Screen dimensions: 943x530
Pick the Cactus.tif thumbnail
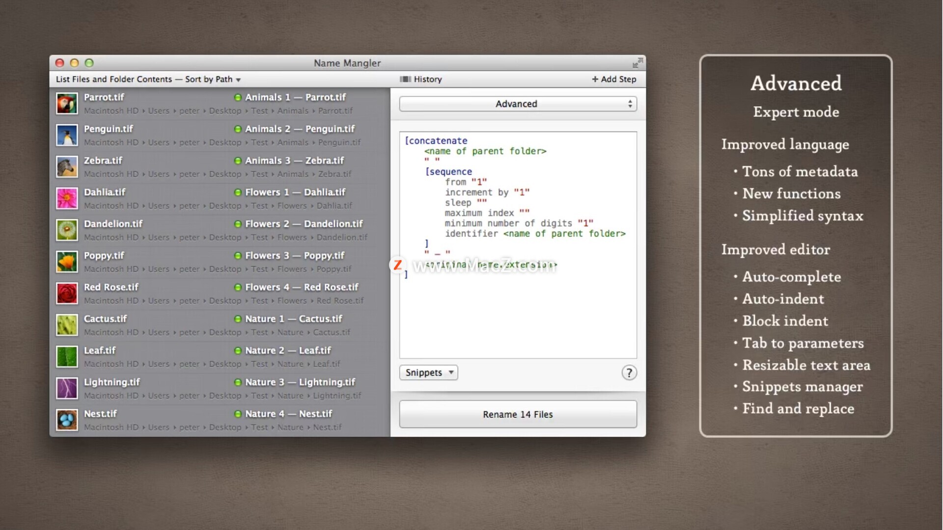67,325
